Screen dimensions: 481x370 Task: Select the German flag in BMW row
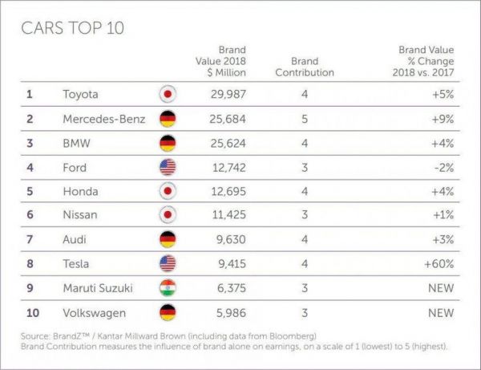(x=168, y=143)
